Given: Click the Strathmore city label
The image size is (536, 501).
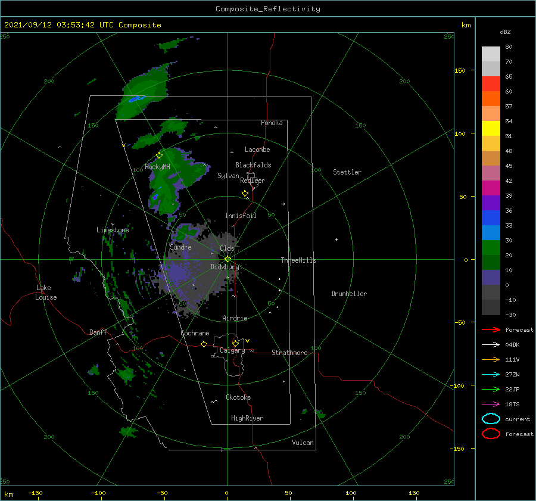Looking at the screenshot, I should (x=289, y=353).
